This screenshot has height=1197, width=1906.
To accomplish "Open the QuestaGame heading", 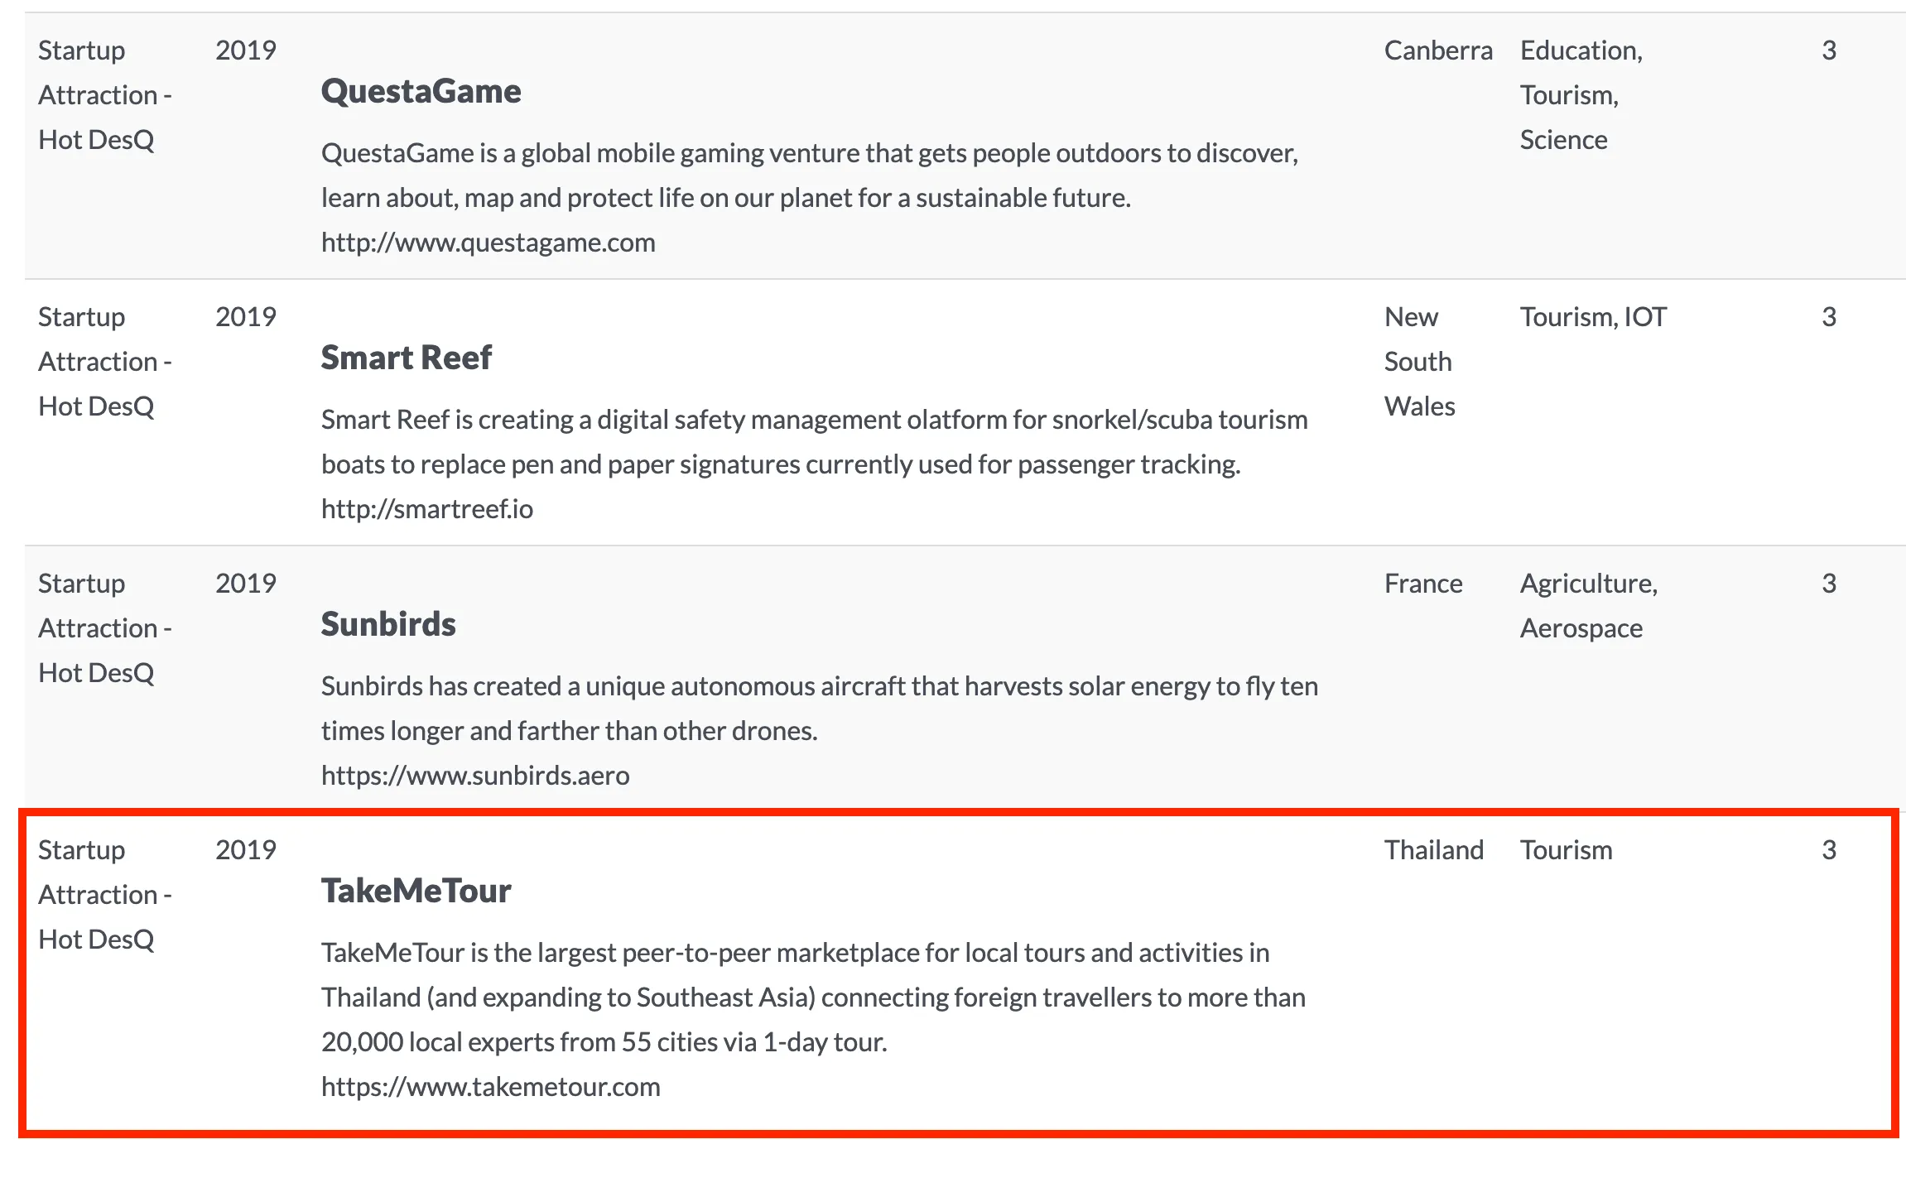I will coord(421,91).
